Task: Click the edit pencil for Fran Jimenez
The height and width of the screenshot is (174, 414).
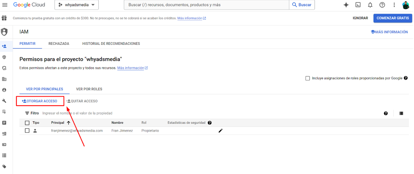Action: pos(221,131)
